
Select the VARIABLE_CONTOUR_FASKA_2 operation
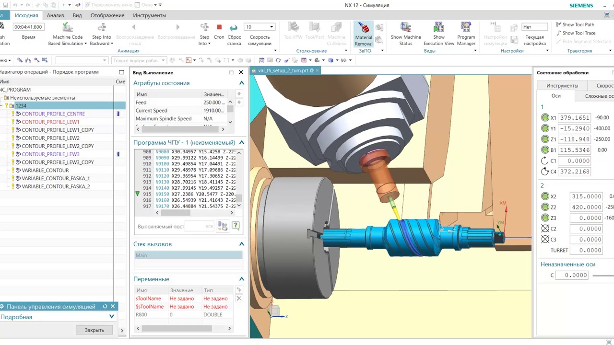[x=56, y=186]
